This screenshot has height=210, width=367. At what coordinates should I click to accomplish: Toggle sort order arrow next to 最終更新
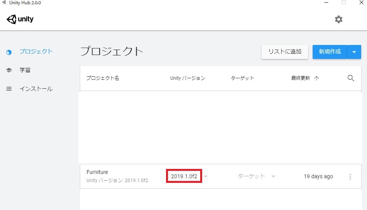pos(317,78)
